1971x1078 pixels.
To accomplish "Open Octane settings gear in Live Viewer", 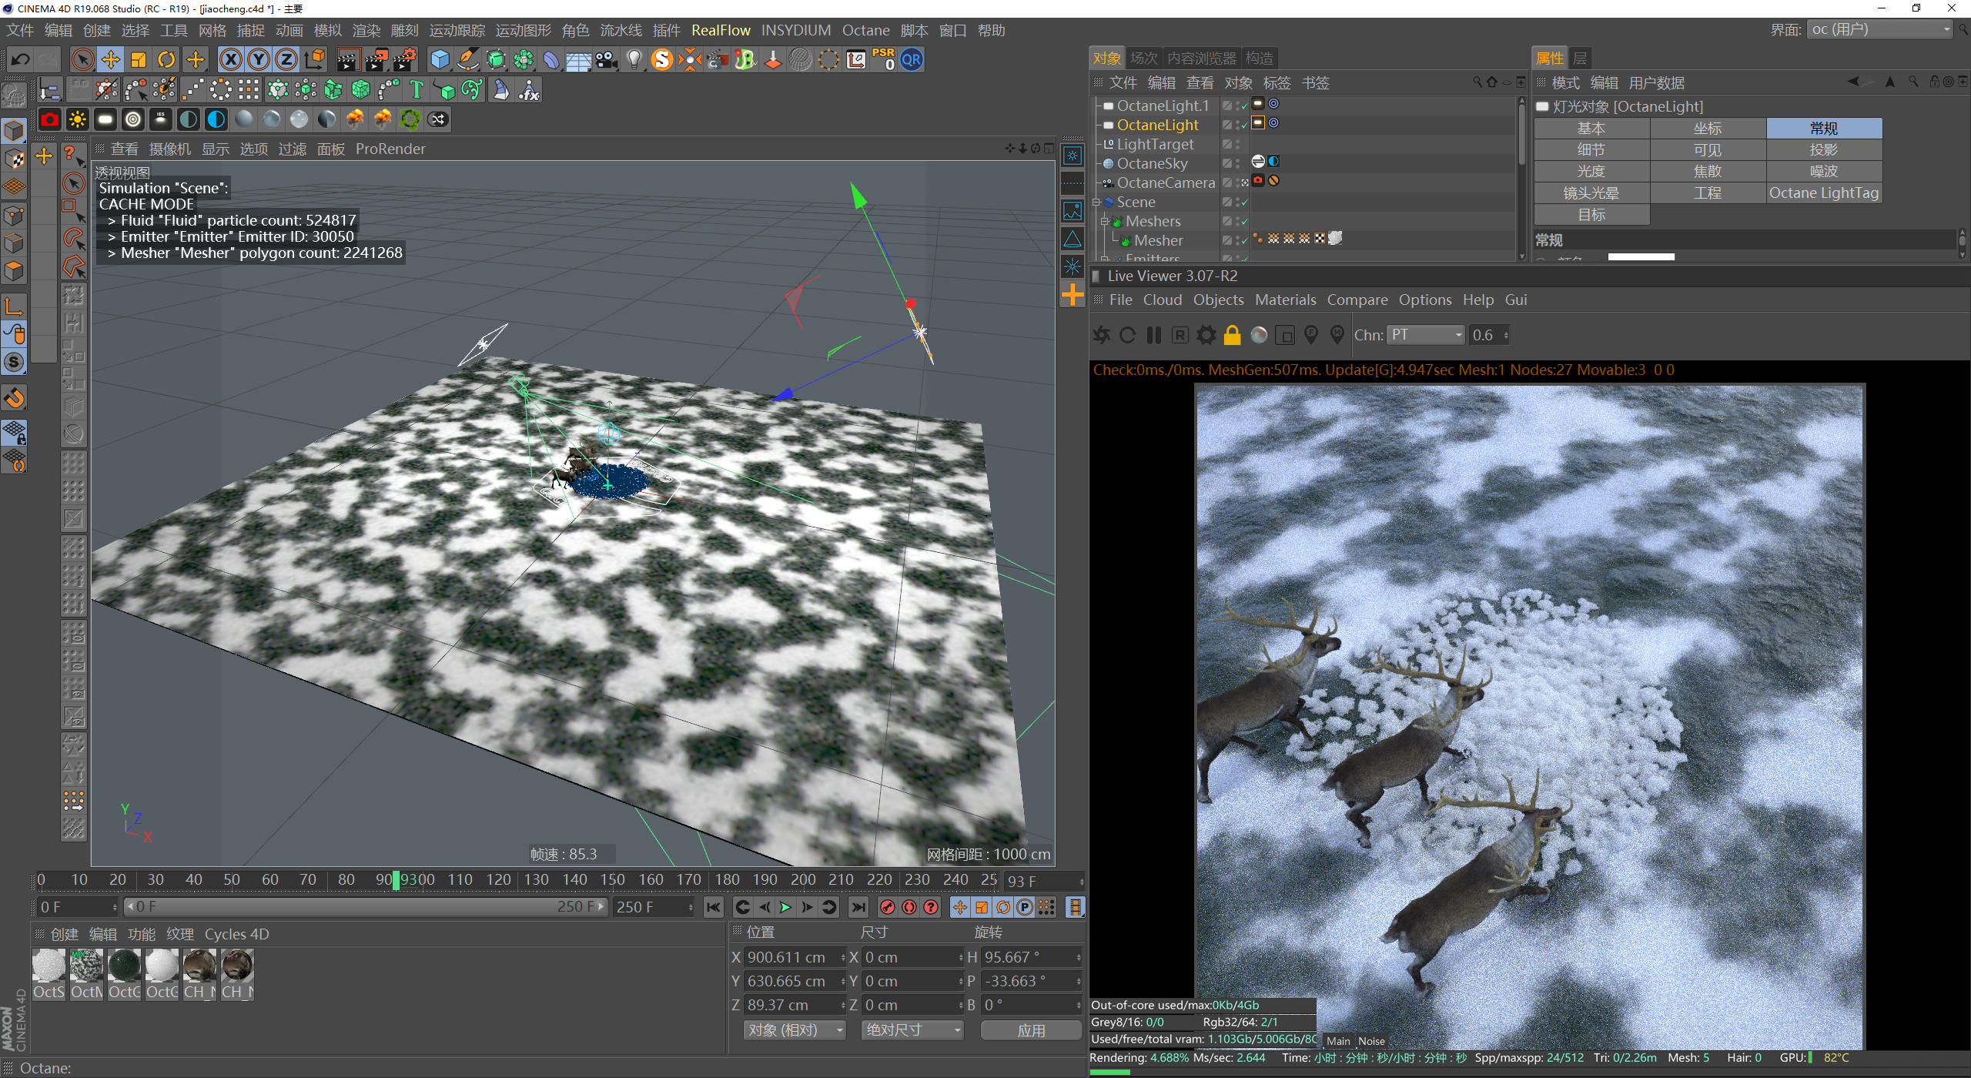I will [1206, 335].
